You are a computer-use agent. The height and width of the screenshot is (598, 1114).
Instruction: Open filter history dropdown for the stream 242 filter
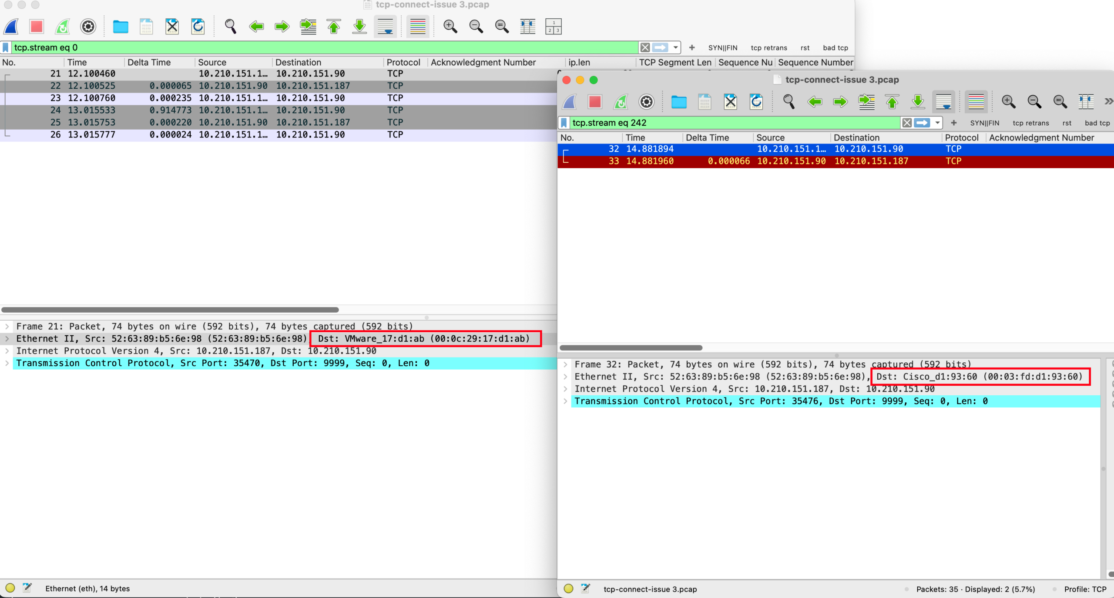pyautogui.click(x=937, y=123)
